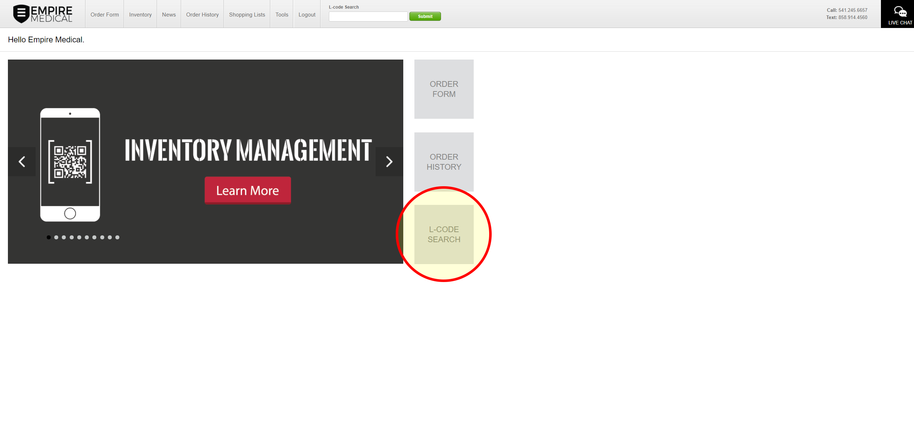Select the fourth carousel dot indicator
The width and height of the screenshot is (914, 446).
72,237
